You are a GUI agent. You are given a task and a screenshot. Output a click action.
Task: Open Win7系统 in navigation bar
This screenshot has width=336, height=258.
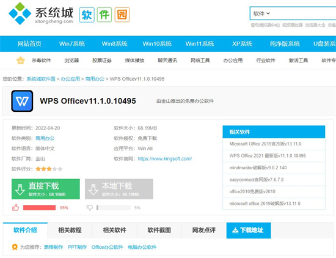[x=72, y=44]
